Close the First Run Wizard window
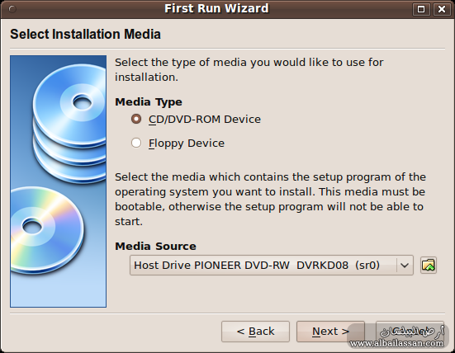Viewport: 455px width, 353px height. (442, 9)
